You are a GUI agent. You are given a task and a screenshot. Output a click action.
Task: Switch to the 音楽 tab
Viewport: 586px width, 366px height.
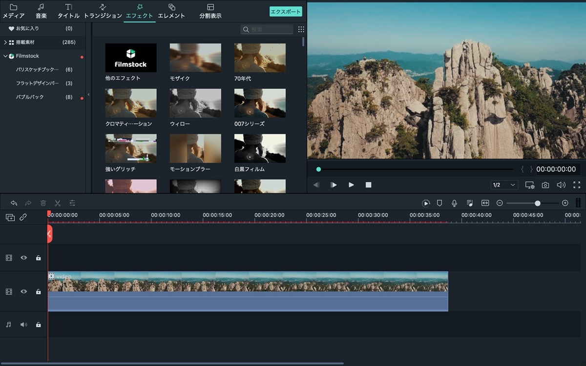pos(41,11)
